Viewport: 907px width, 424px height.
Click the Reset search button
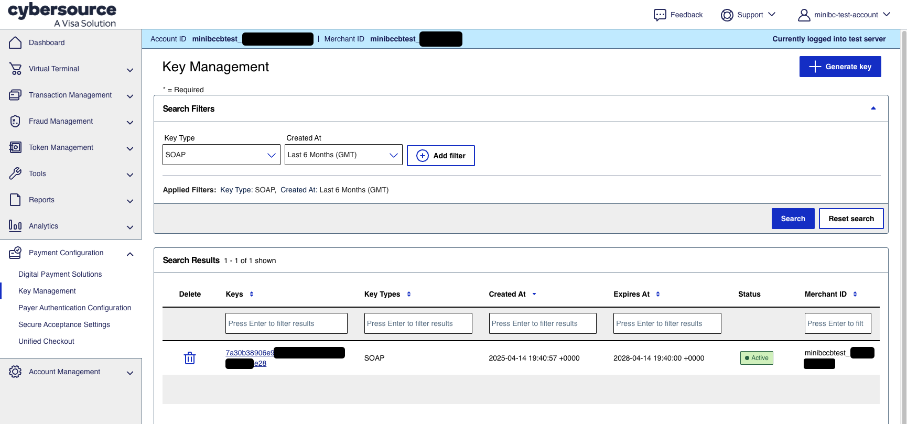point(851,219)
